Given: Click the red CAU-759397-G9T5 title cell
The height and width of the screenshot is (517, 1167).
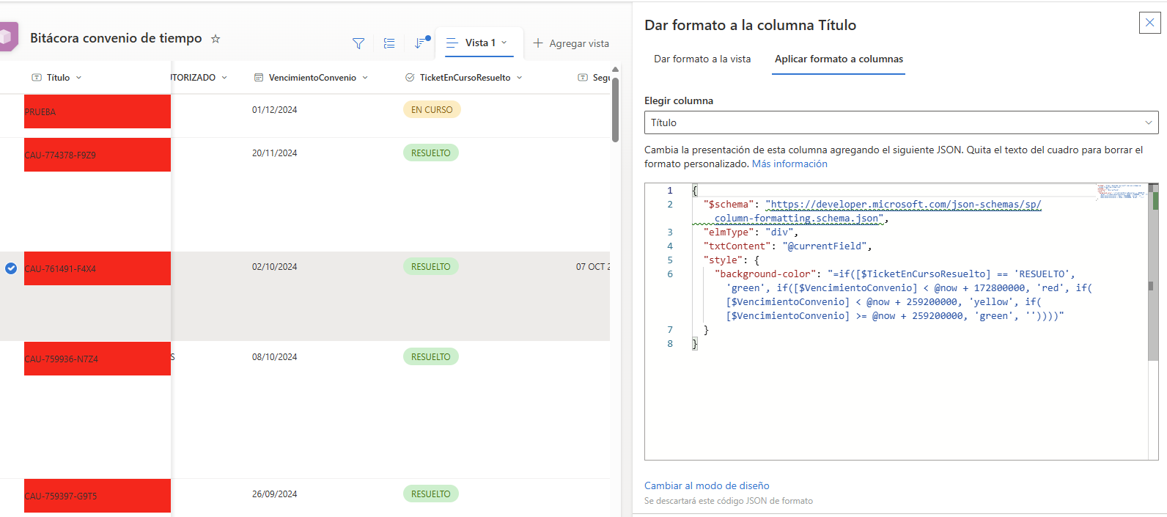Looking at the screenshot, I should tap(97, 496).
